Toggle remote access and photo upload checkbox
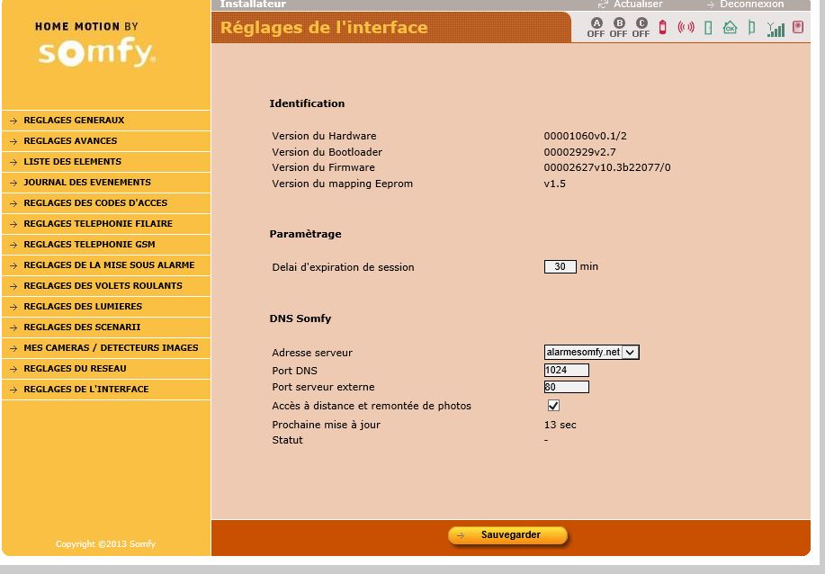 click(553, 406)
